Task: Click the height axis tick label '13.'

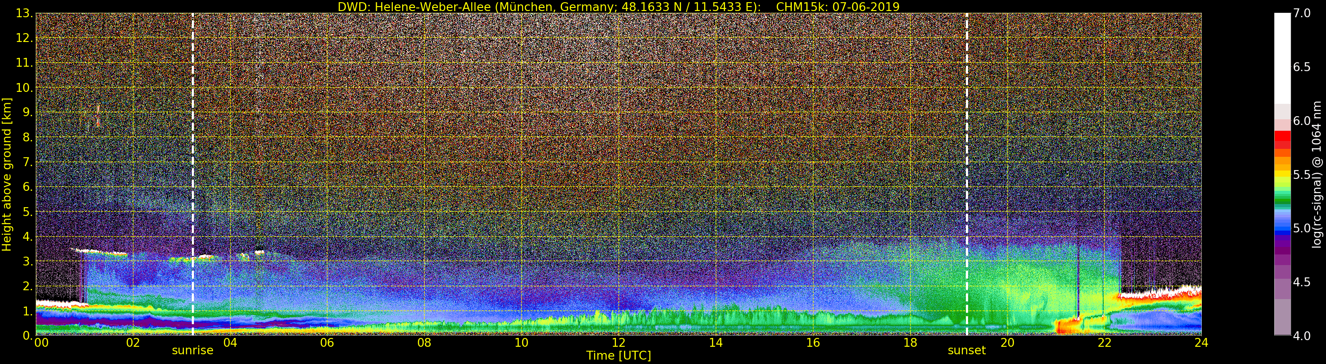Action: coord(24,13)
